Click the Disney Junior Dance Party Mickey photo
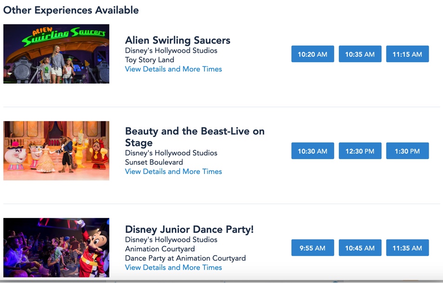Image resolution: width=443 pixels, height=283 pixels. [56, 248]
